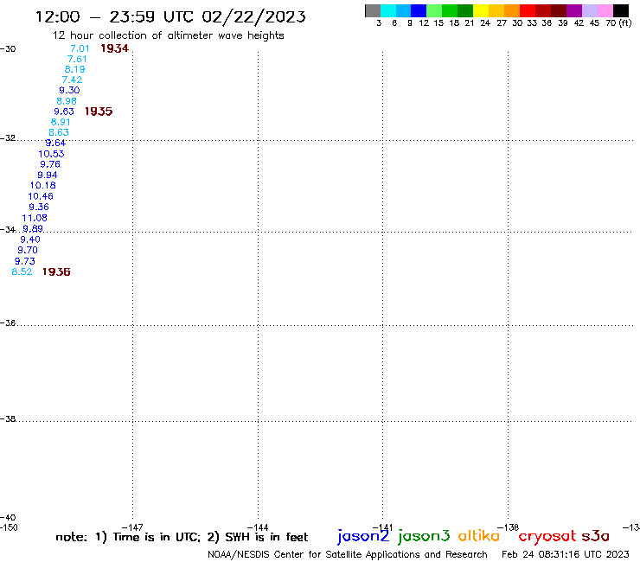
Task: Click the 1936 pass time label
Action: tap(56, 271)
